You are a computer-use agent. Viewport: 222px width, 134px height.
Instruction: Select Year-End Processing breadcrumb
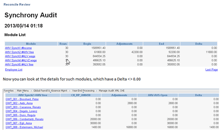[83, 91]
